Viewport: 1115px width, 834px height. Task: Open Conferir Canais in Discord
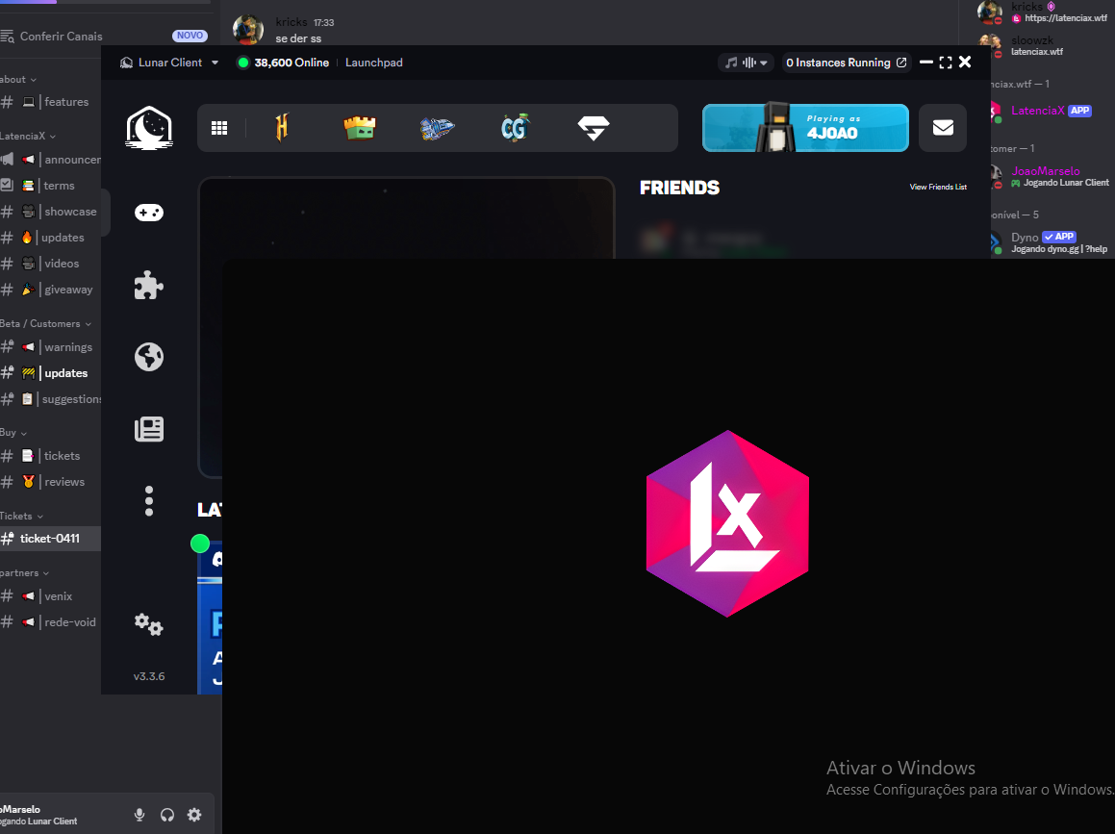point(103,36)
